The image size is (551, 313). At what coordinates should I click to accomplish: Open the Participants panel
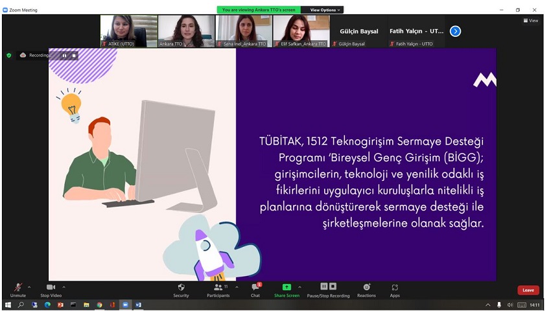tap(218, 290)
